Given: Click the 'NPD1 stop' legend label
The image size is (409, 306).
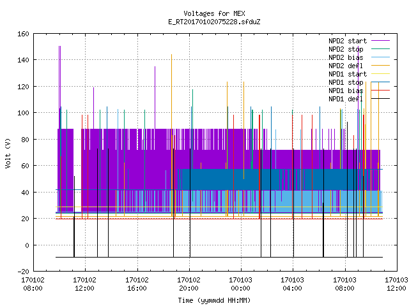Looking at the screenshot, I should (x=346, y=82).
